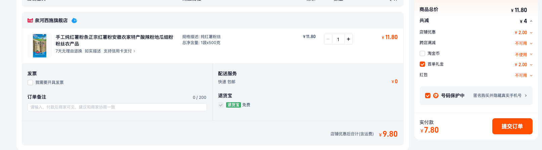Click the Tmall logo icon beside store name
Viewport: 542px width, 150px height.
coord(30,20)
